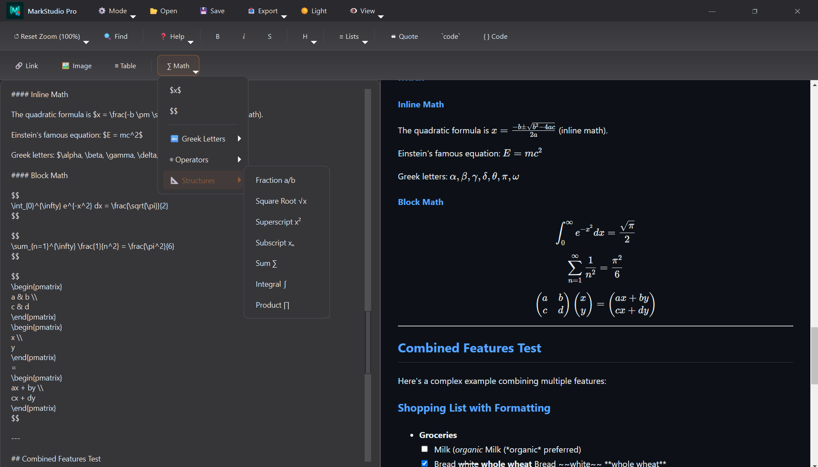Click the Link tool
The height and width of the screenshot is (467, 818).
[26, 66]
